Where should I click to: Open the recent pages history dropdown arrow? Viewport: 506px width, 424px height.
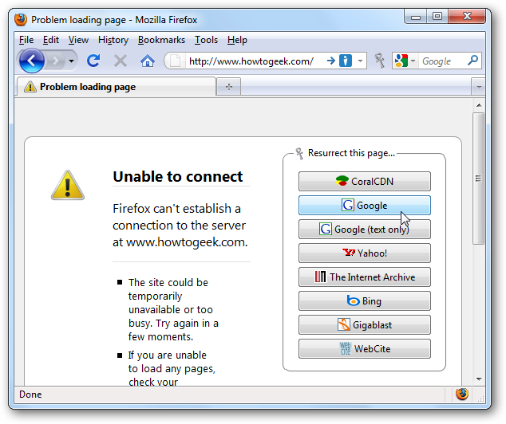tap(71, 61)
